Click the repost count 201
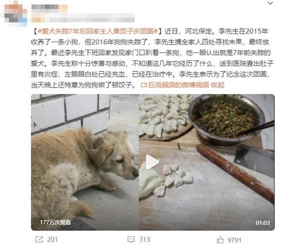Screen dimensions: 289x245 pyautogui.click(x=53, y=240)
